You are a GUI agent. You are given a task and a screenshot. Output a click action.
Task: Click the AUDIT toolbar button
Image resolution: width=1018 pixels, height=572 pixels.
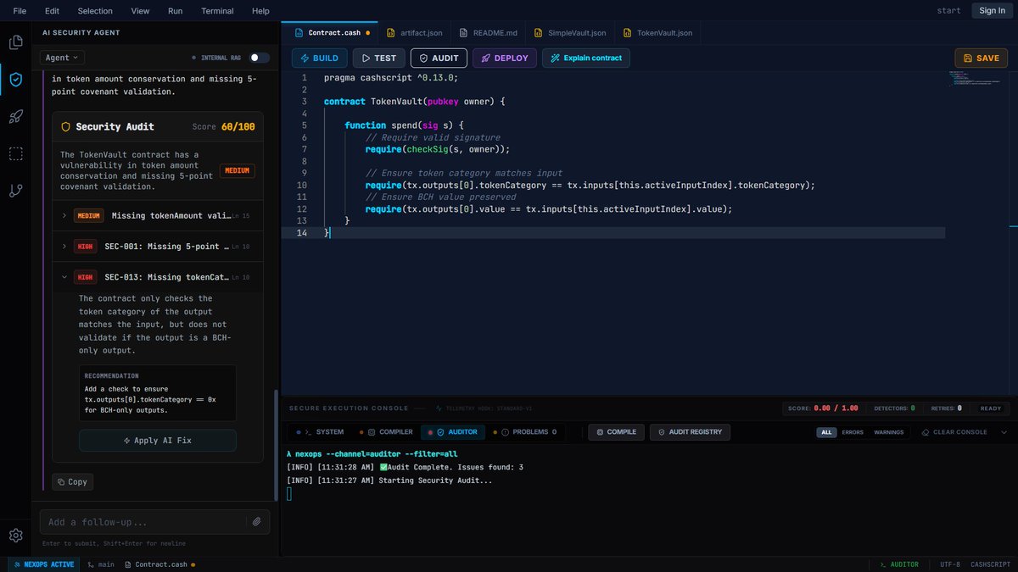pos(439,58)
